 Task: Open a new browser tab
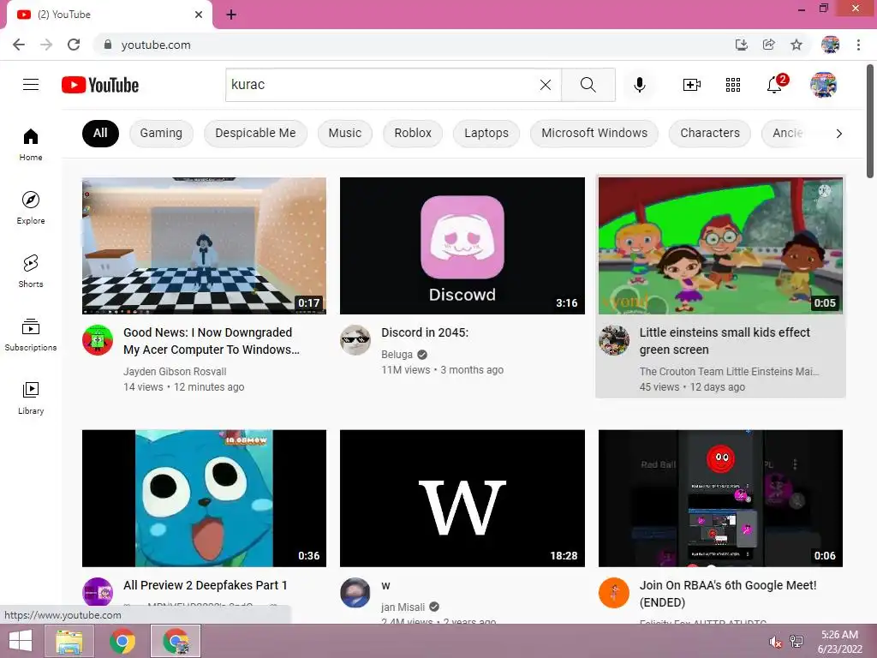[231, 15]
